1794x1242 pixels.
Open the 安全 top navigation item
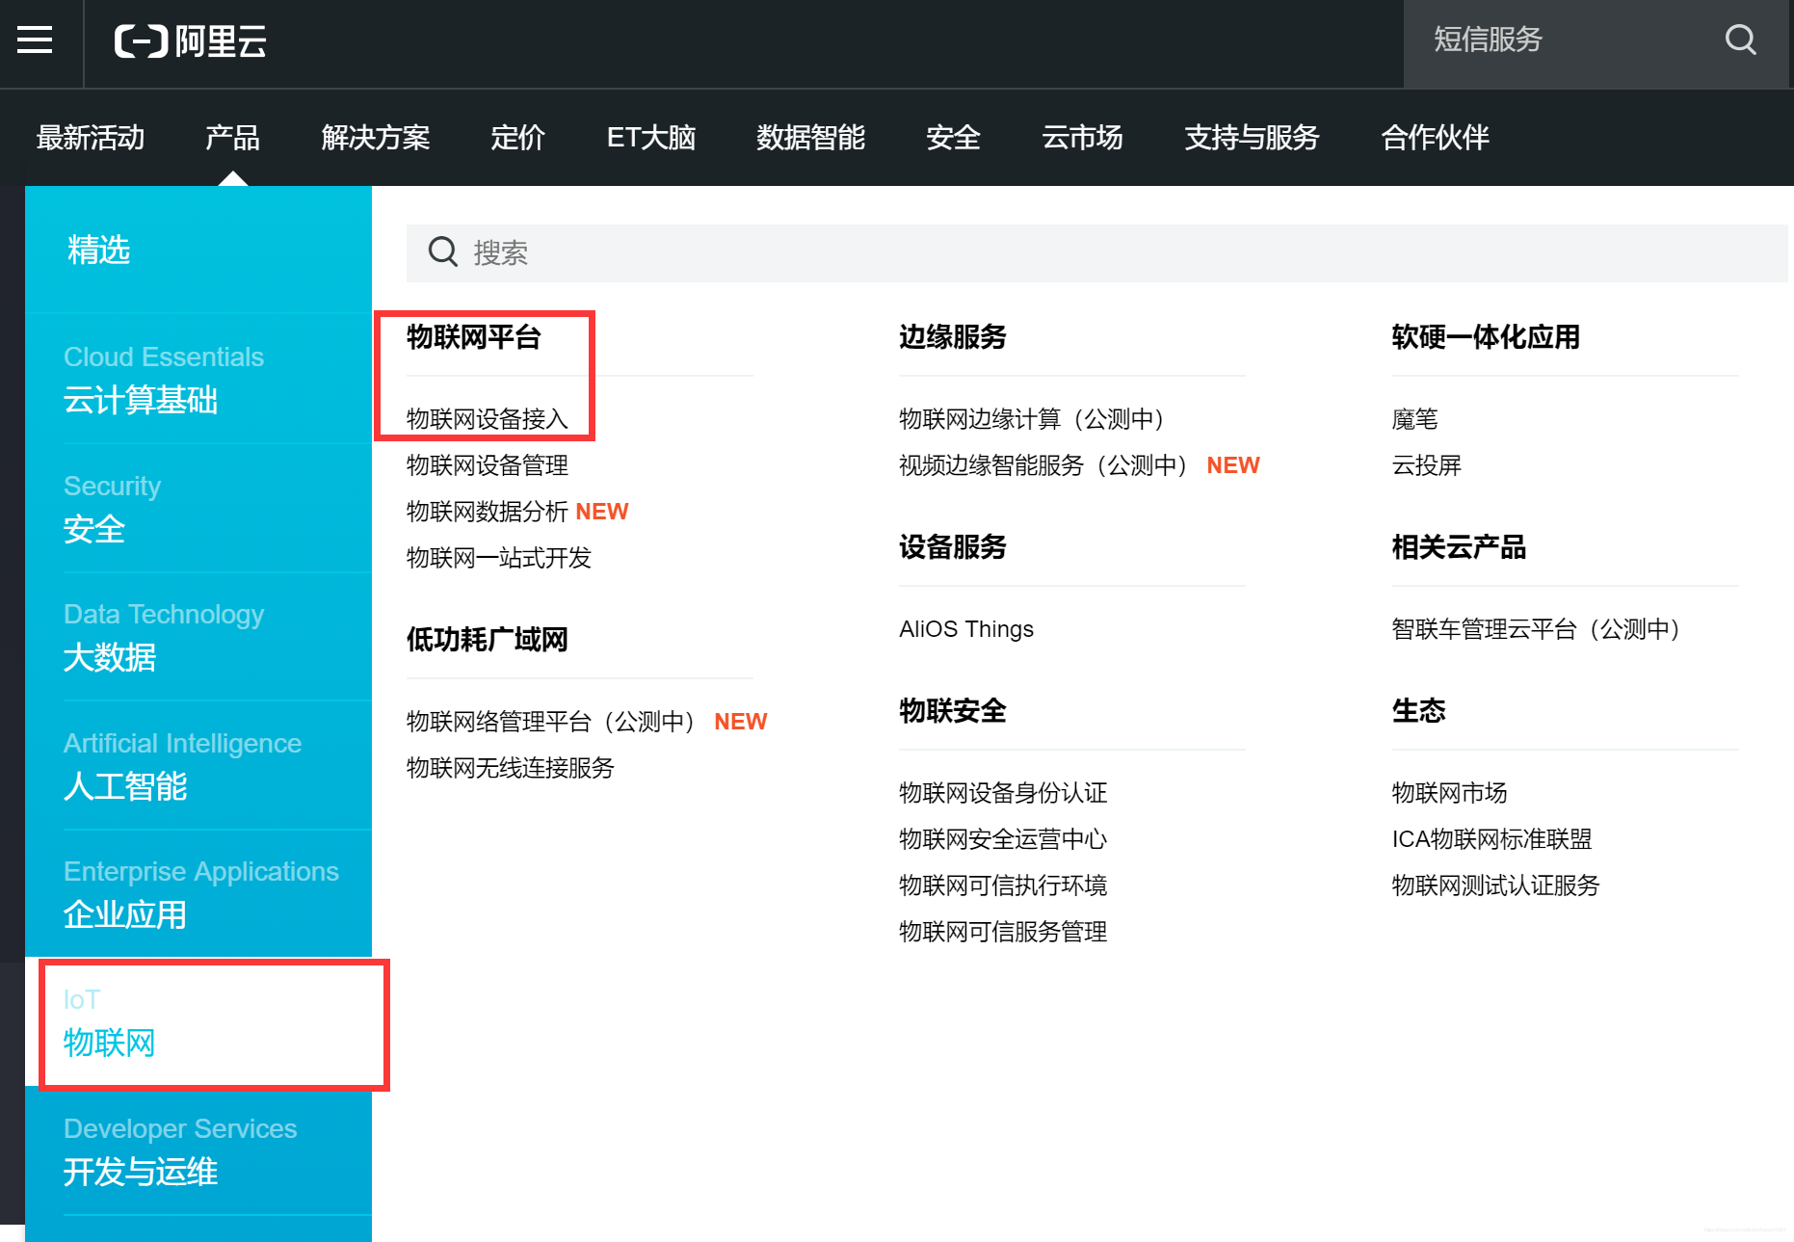click(x=953, y=138)
